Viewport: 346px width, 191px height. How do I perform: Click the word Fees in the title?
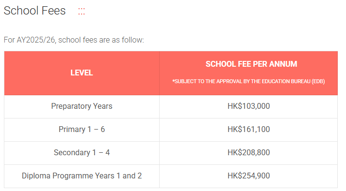click(53, 11)
